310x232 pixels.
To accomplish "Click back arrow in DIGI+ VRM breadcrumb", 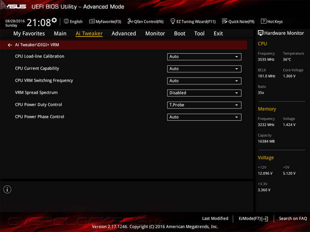I will click(x=10, y=45).
